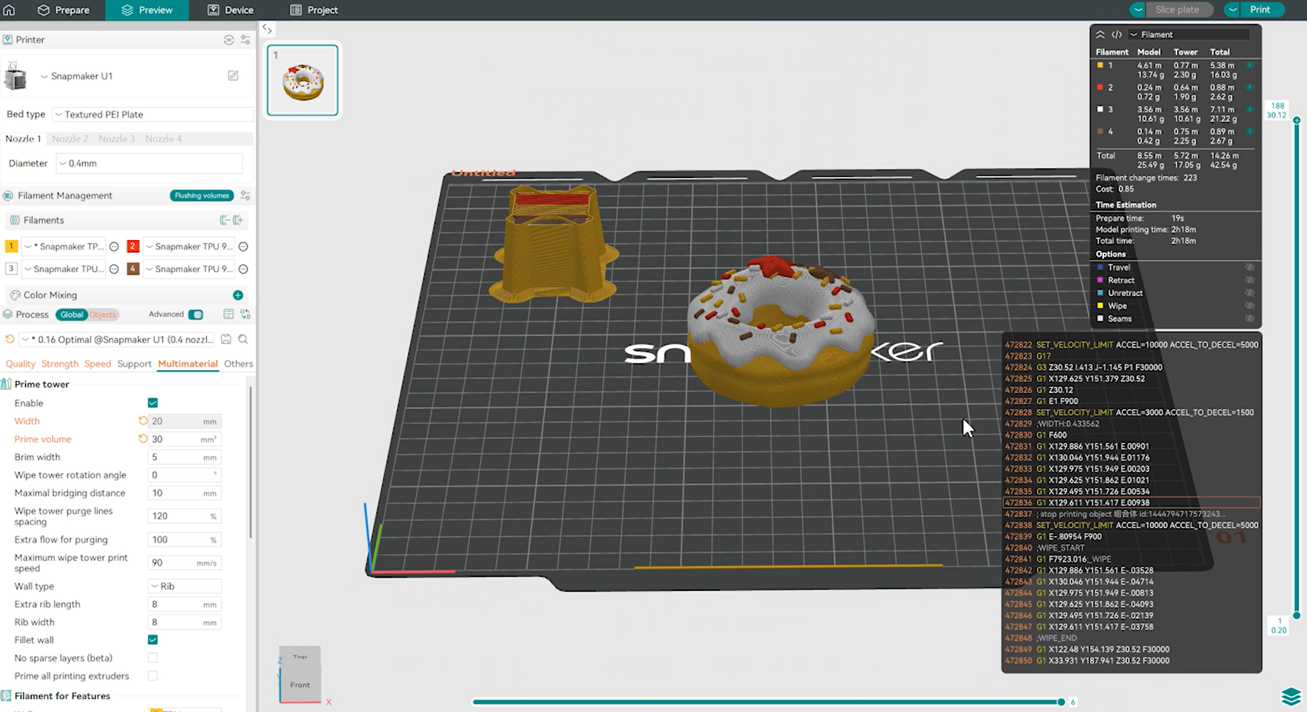This screenshot has width=1307, height=712.
Task: Open the process preset dropdown
Action: (x=118, y=339)
